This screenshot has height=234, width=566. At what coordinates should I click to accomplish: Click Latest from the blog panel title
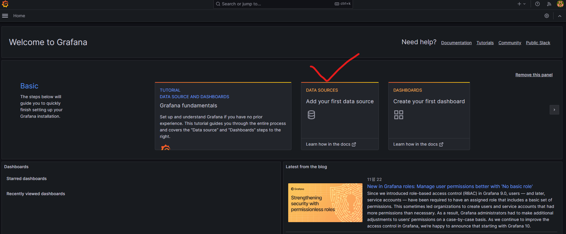pyautogui.click(x=306, y=167)
